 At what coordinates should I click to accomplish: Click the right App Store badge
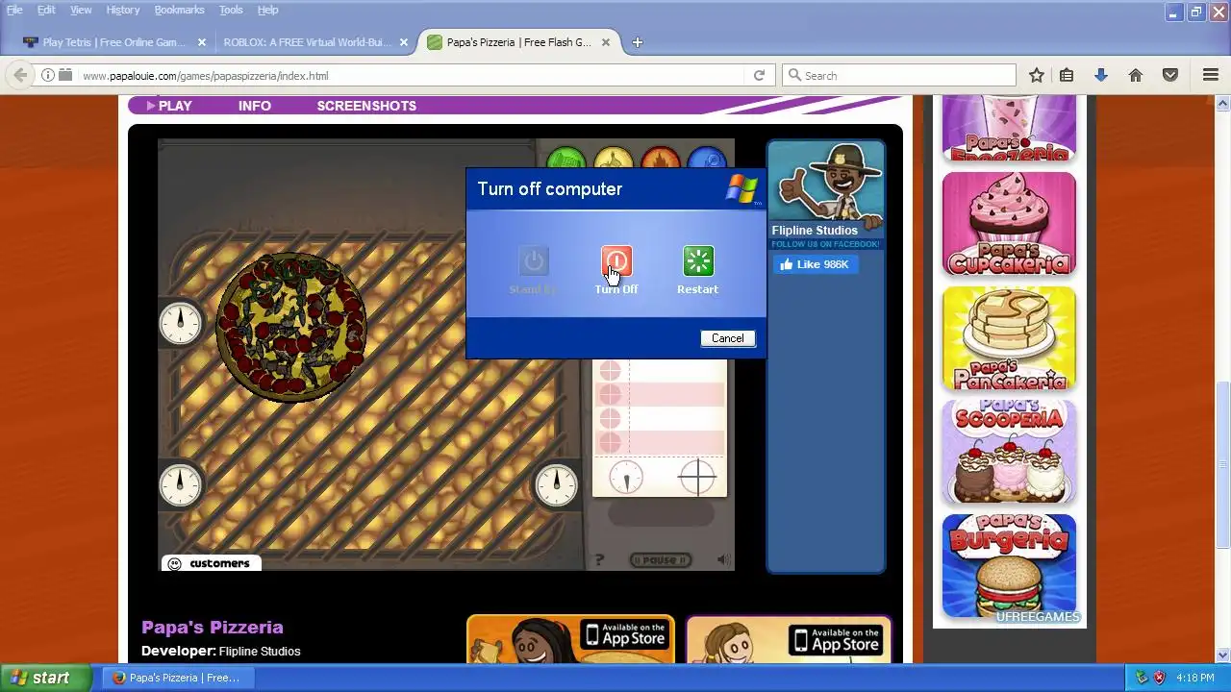pos(835,639)
